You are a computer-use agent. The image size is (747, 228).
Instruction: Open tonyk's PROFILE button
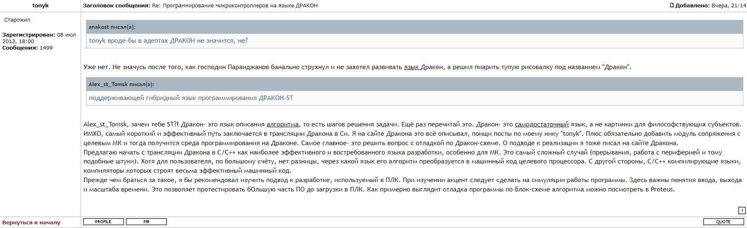tap(103, 221)
